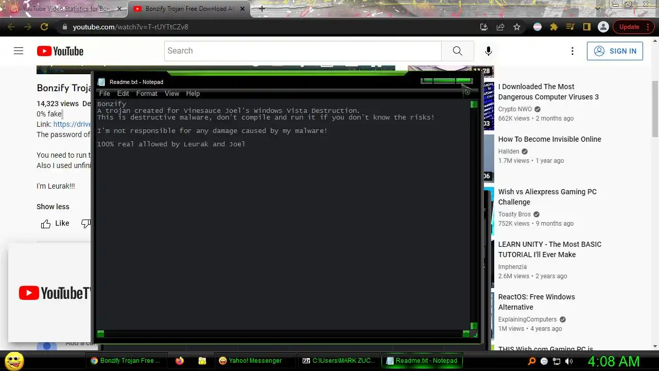Image resolution: width=659 pixels, height=371 pixels.
Task: Select Readme.txt - Notepad taskbar item
Action: (x=422, y=361)
